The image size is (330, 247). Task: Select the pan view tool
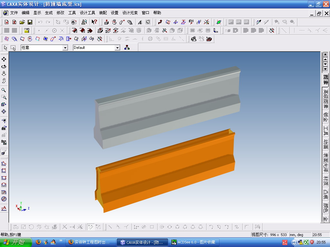pos(4,59)
